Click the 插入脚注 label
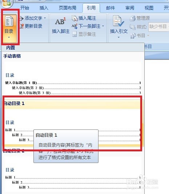169x194 pixels. coord(61,31)
